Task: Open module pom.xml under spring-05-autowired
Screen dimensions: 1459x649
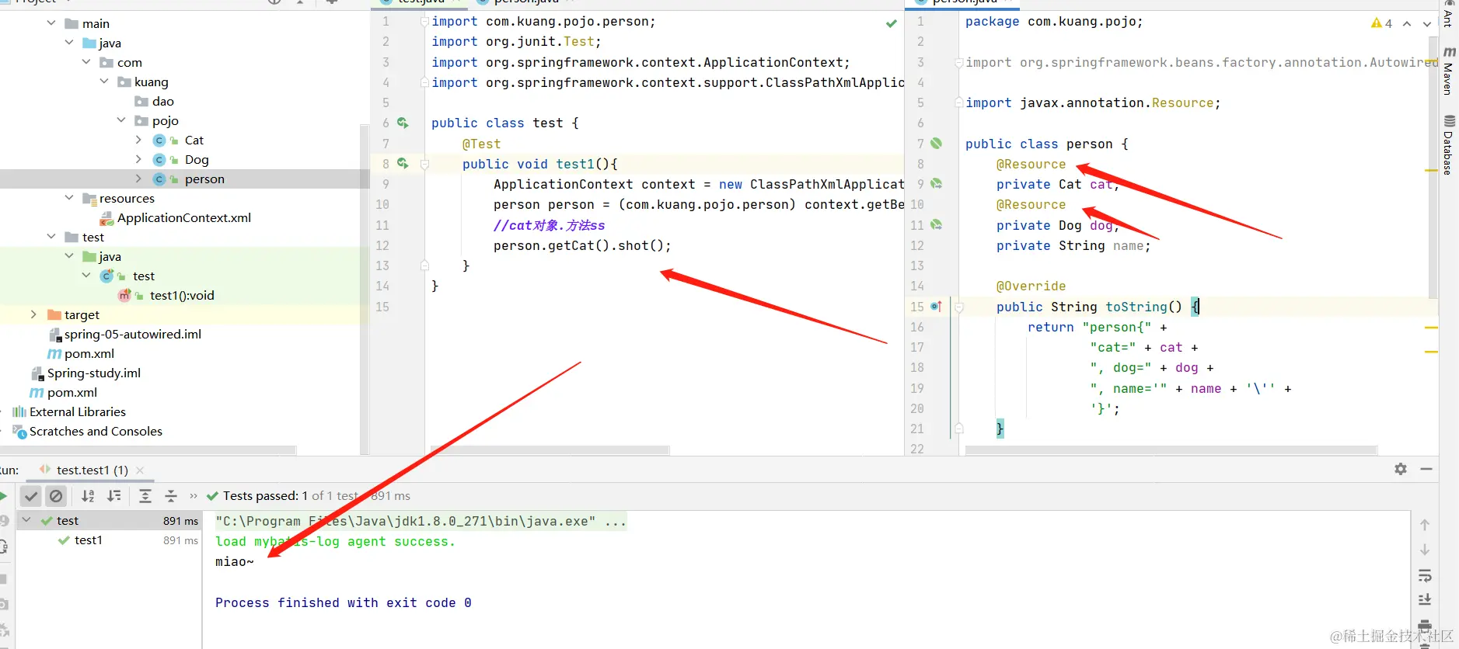Action: click(89, 353)
